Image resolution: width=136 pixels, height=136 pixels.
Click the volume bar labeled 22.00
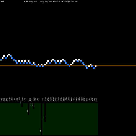click(33, 106)
